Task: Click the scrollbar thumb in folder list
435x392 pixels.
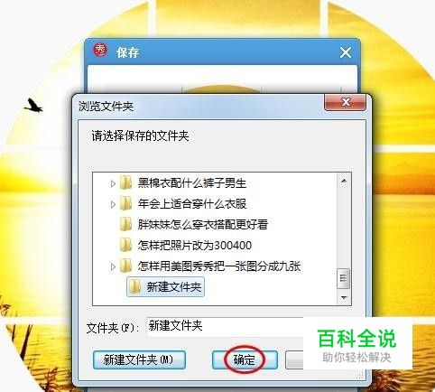Action: [344, 278]
